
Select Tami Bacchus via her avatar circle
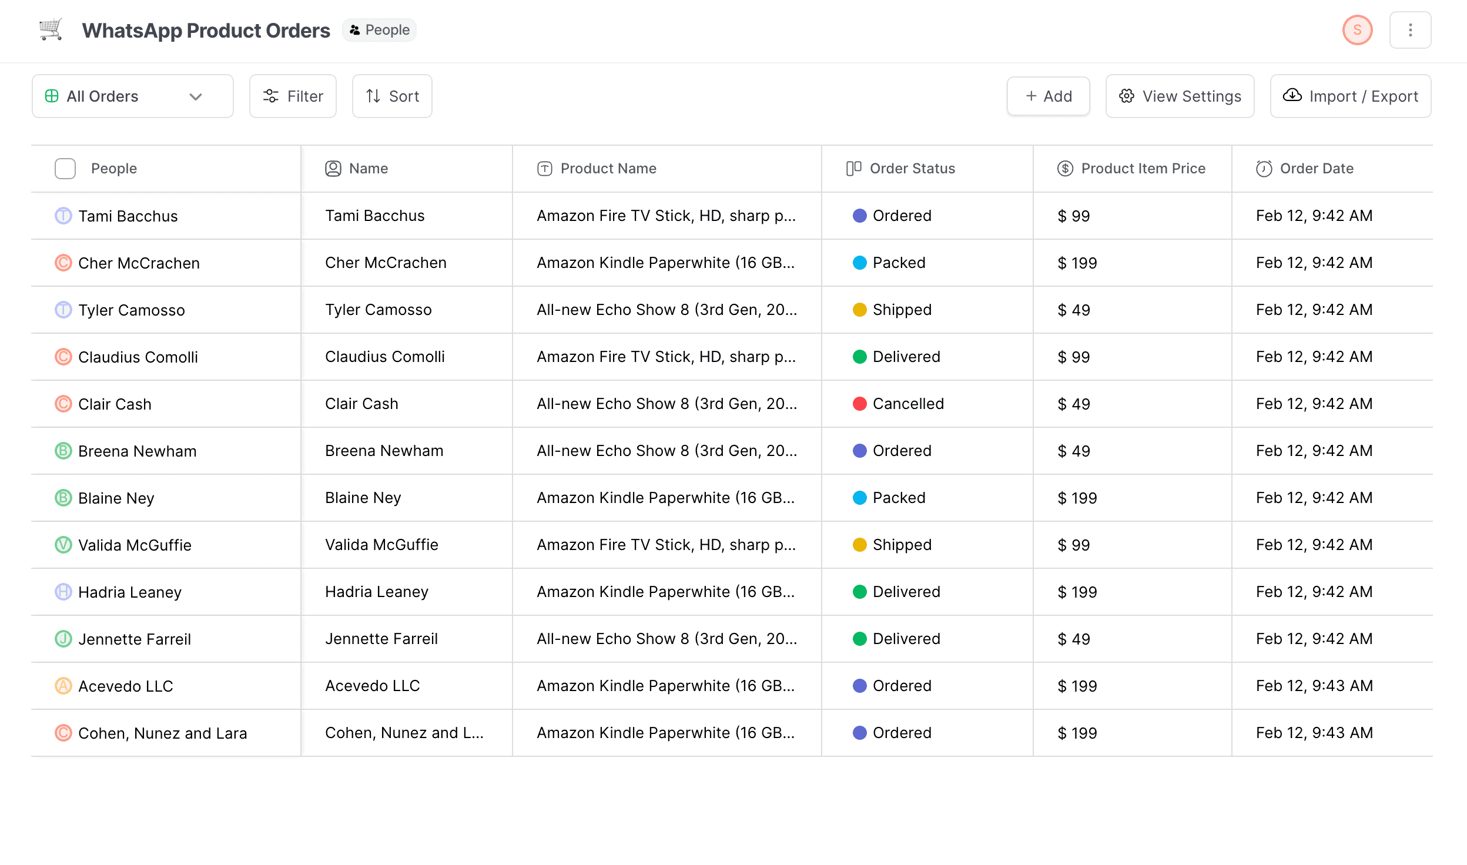point(63,216)
